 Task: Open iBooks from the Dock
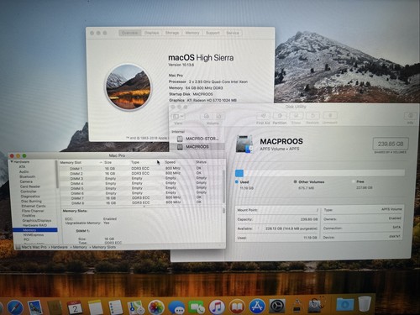coord(237,307)
